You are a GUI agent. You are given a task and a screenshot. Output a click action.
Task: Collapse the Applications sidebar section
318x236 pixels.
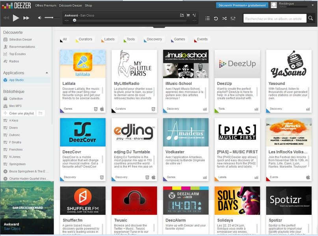tap(47, 73)
